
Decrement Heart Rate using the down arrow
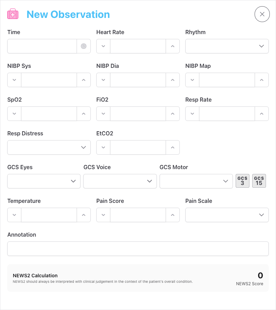point(103,46)
